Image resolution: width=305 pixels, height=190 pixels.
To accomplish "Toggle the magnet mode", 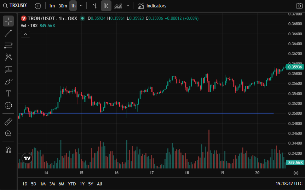I will pos(8,150).
